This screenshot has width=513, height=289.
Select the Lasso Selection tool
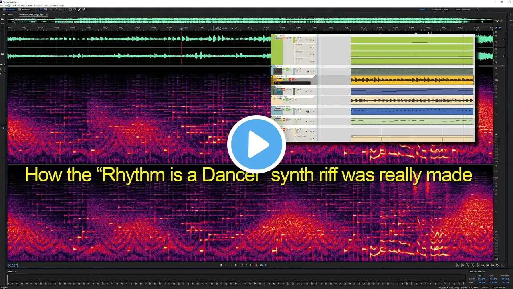click(x=75, y=10)
